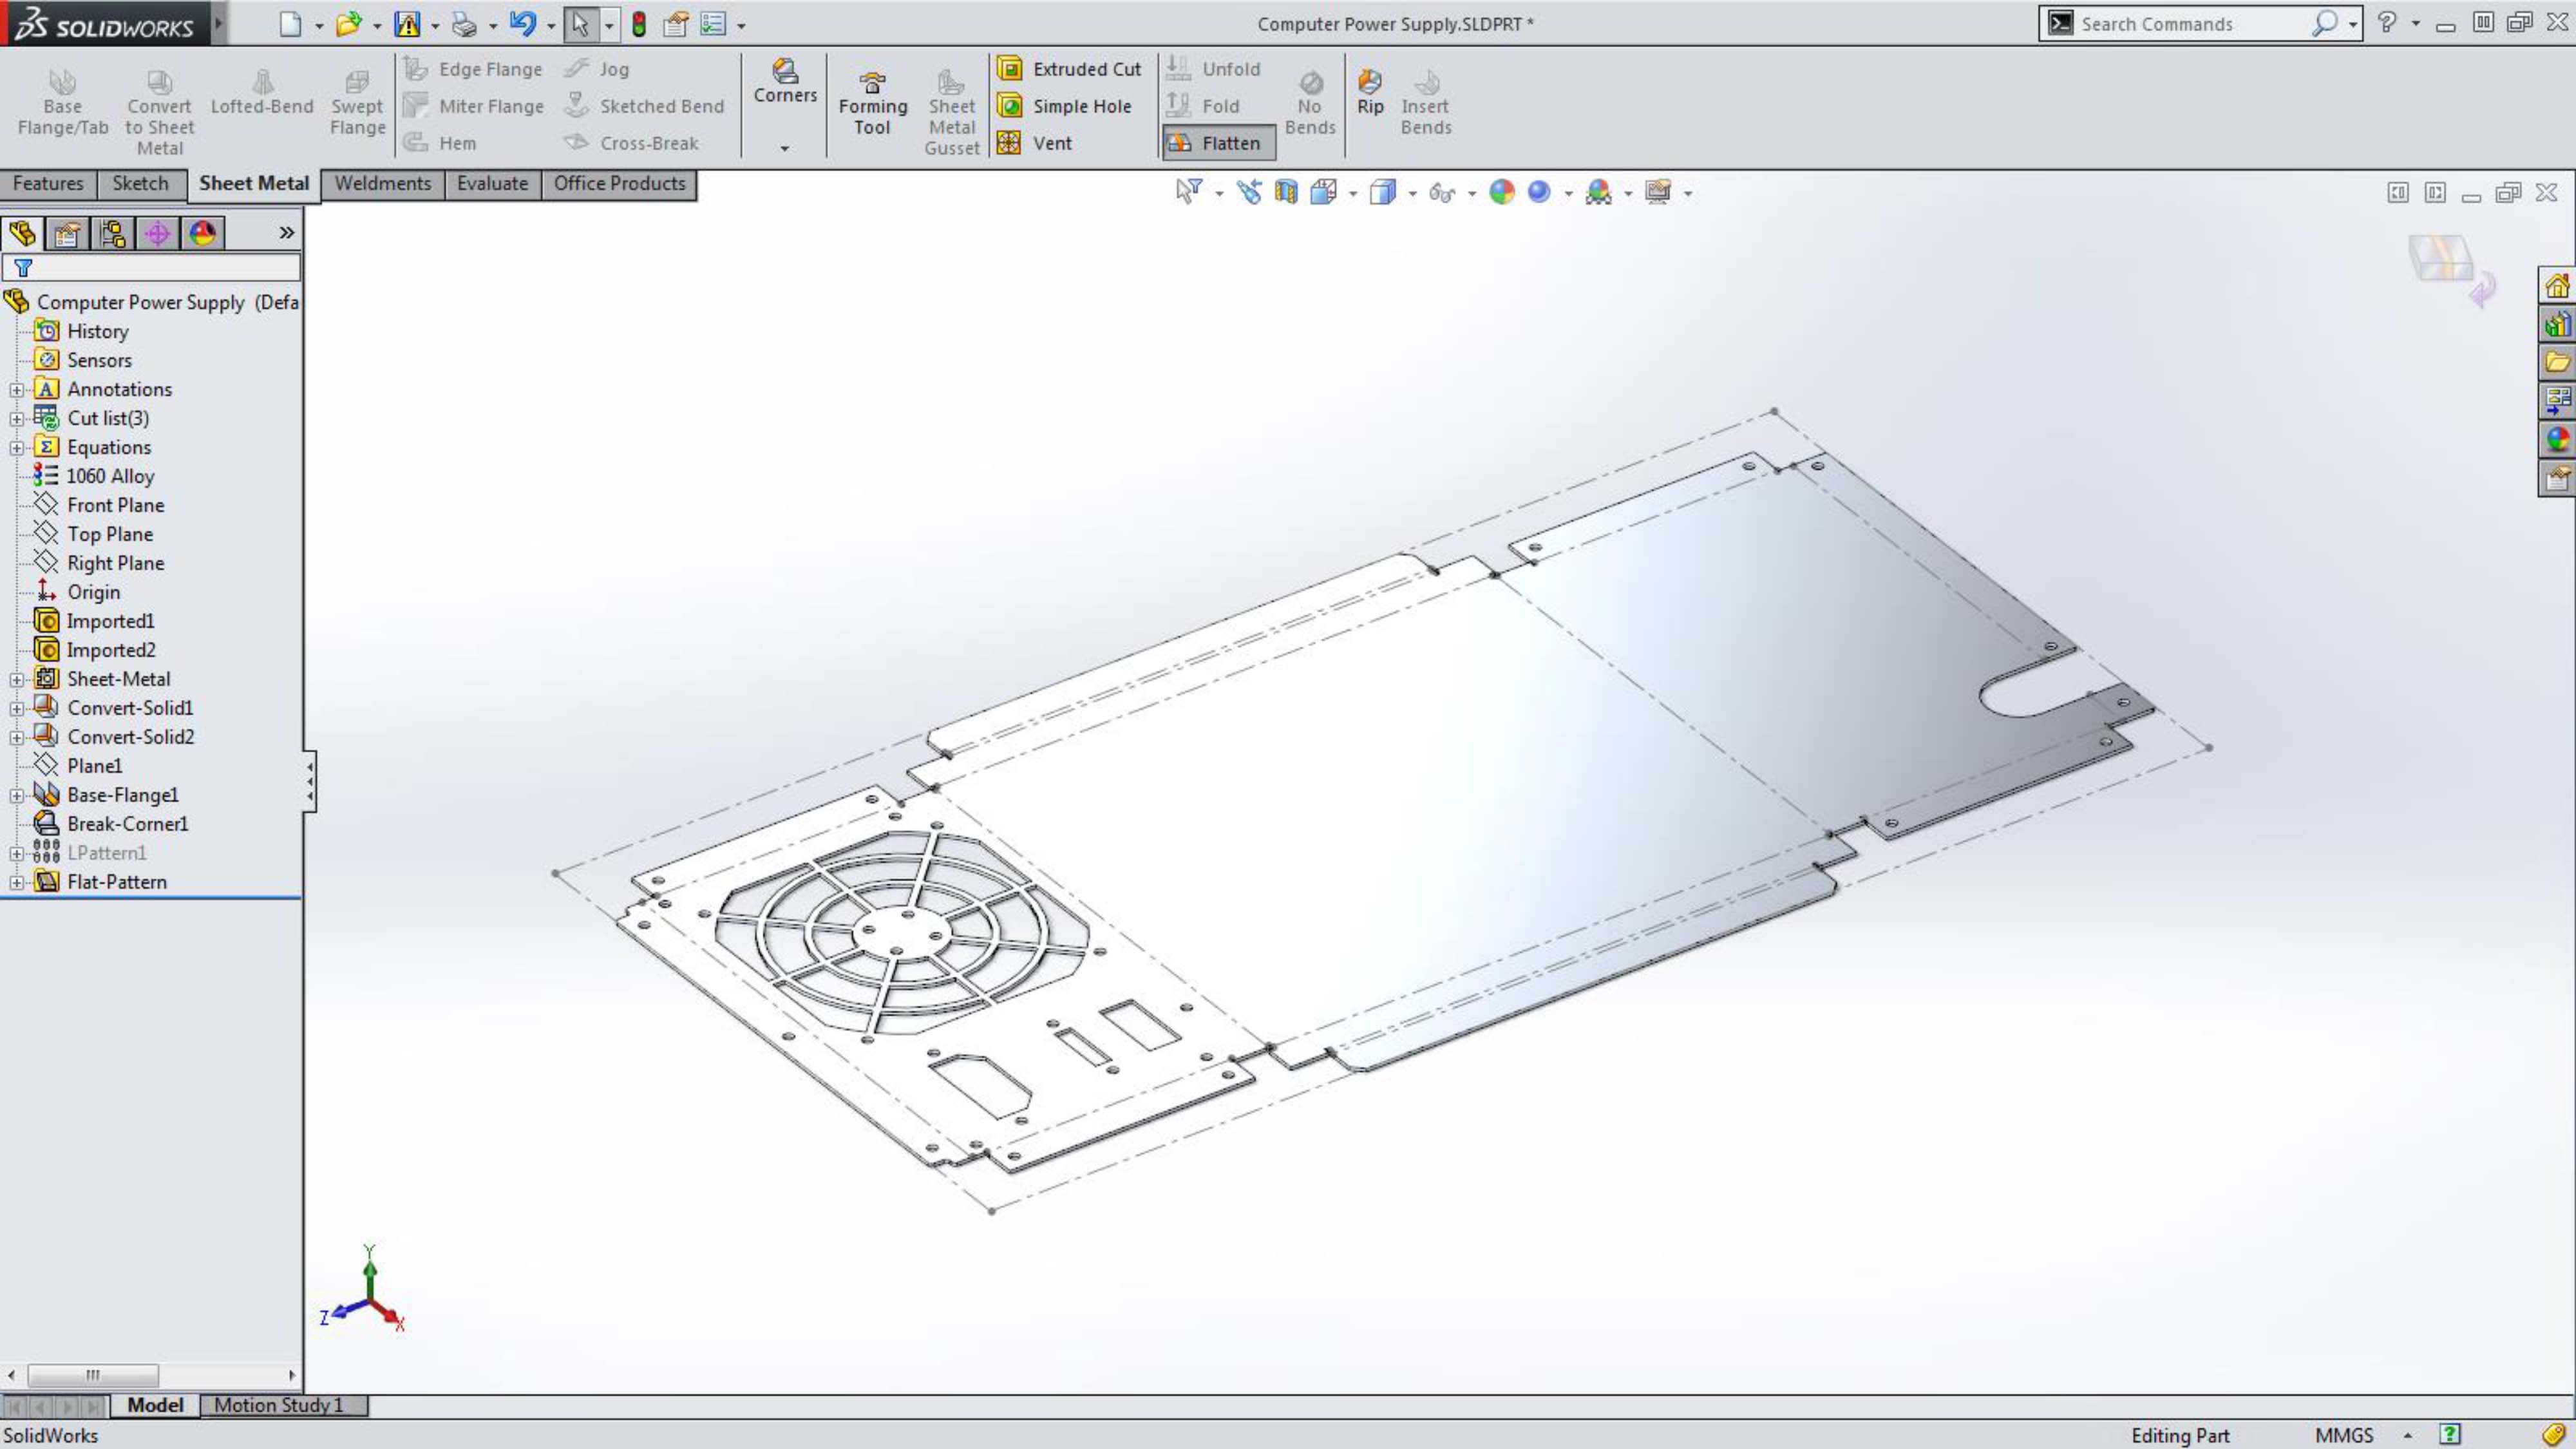Screen dimensions: 2576x1449
Task: Switch to the Weldments tab
Action: 383,184
